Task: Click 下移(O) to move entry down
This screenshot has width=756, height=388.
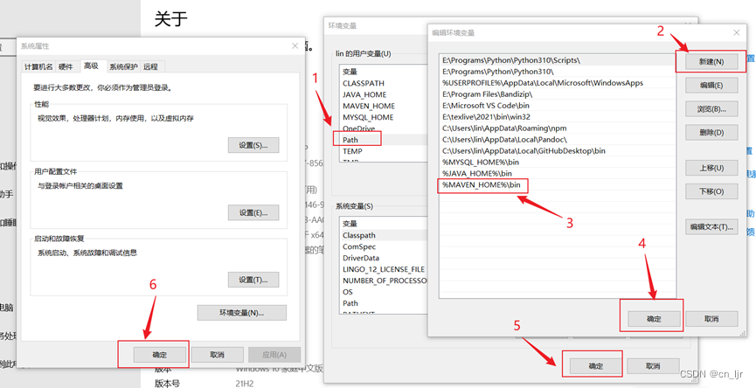Action: tap(711, 191)
